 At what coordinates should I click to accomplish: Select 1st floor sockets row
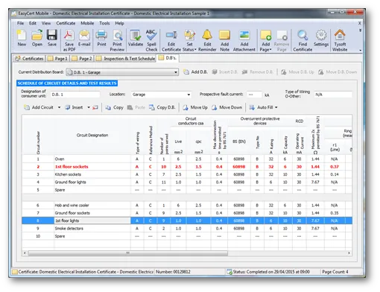(187, 167)
